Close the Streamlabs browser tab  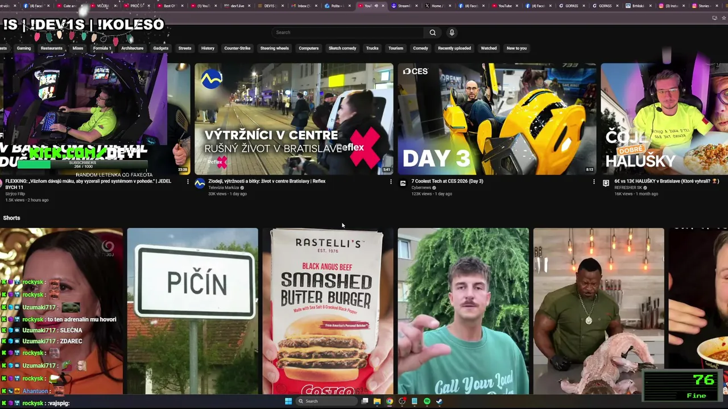[x=416, y=6]
